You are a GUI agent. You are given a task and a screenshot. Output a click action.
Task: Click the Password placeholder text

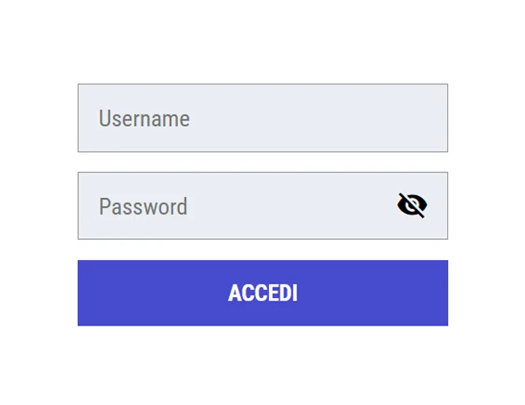[143, 207]
